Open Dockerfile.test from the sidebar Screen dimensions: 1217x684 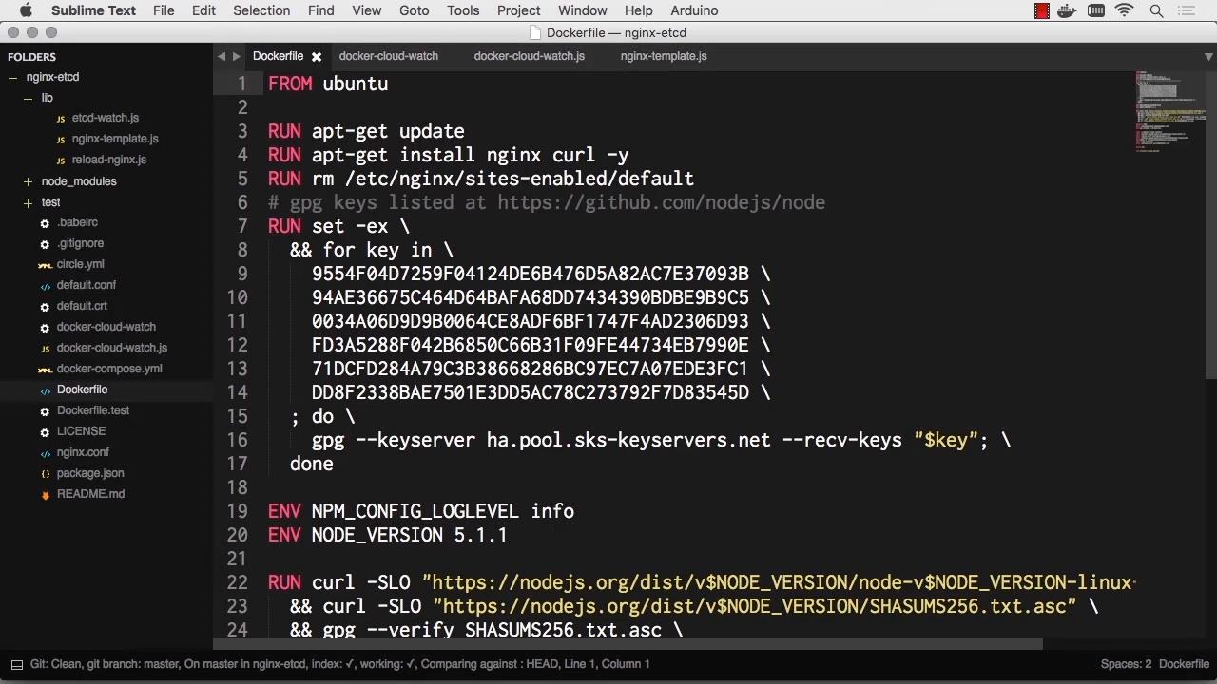pos(93,410)
